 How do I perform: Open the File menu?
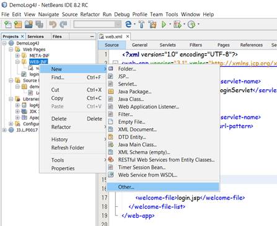(5, 14)
